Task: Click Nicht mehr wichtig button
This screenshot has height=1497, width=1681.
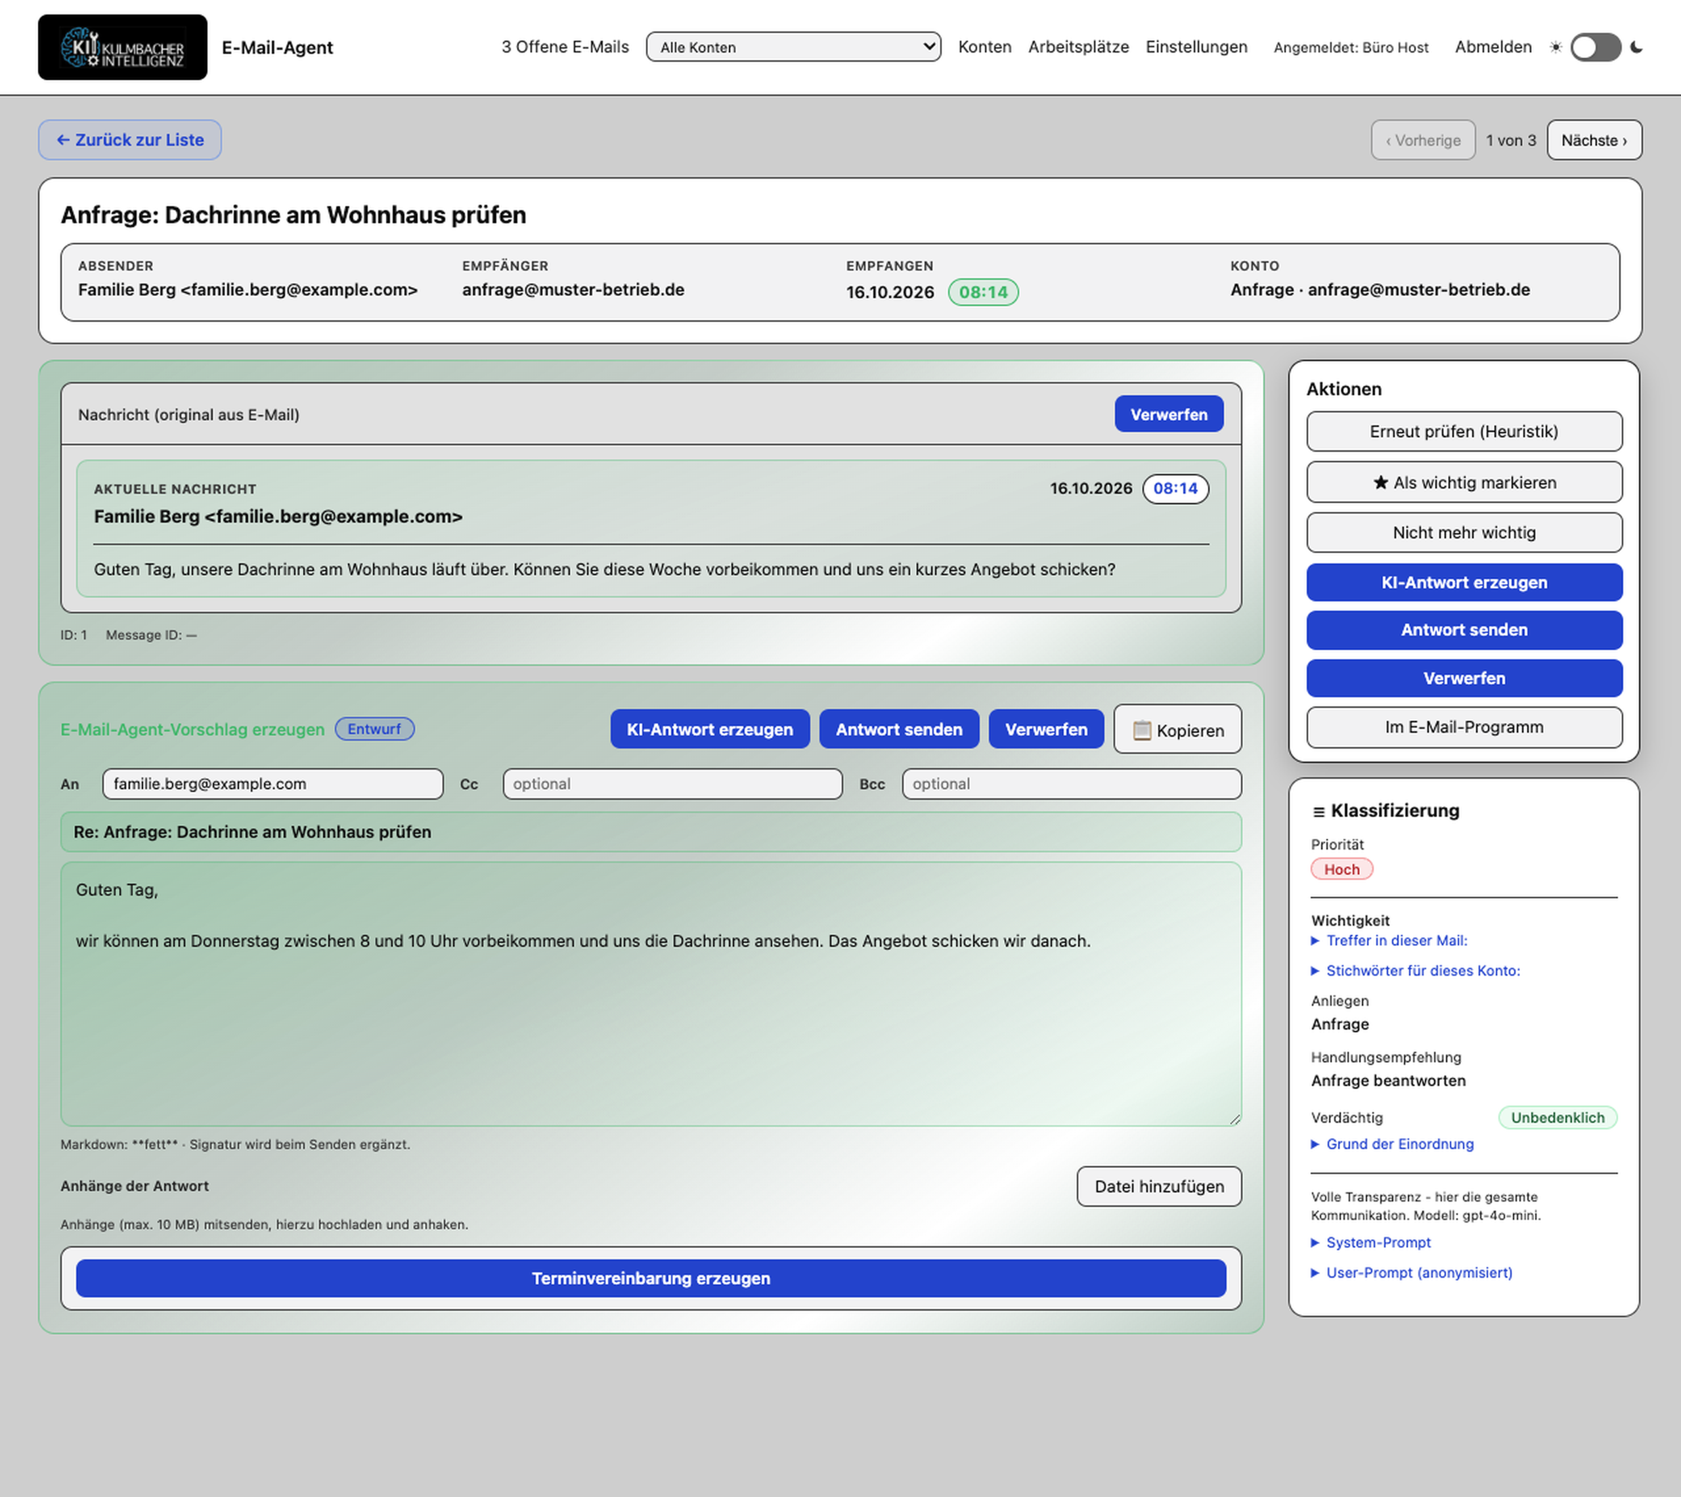Action: (1464, 532)
